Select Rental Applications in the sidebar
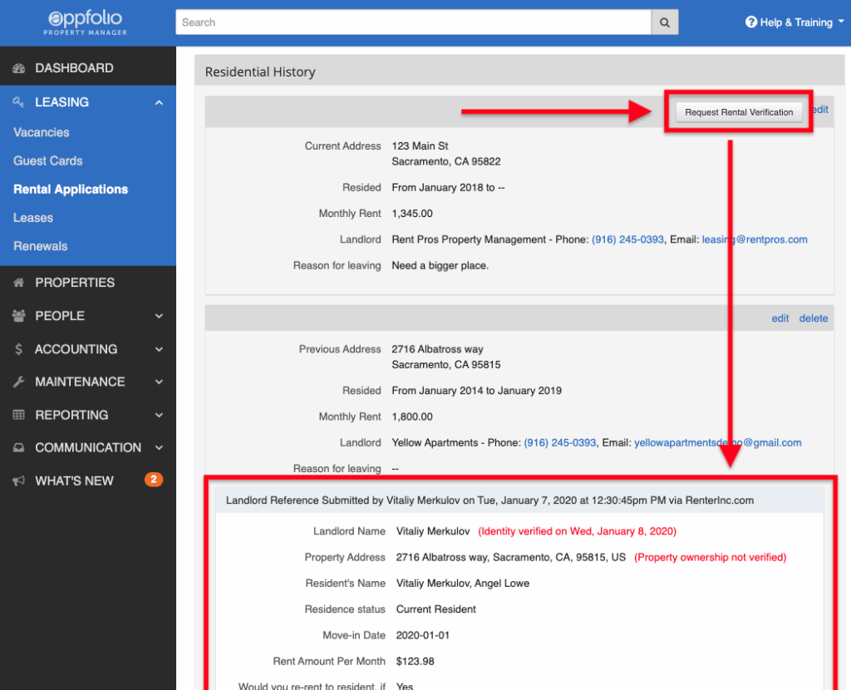The height and width of the screenshot is (690, 851). 70,189
